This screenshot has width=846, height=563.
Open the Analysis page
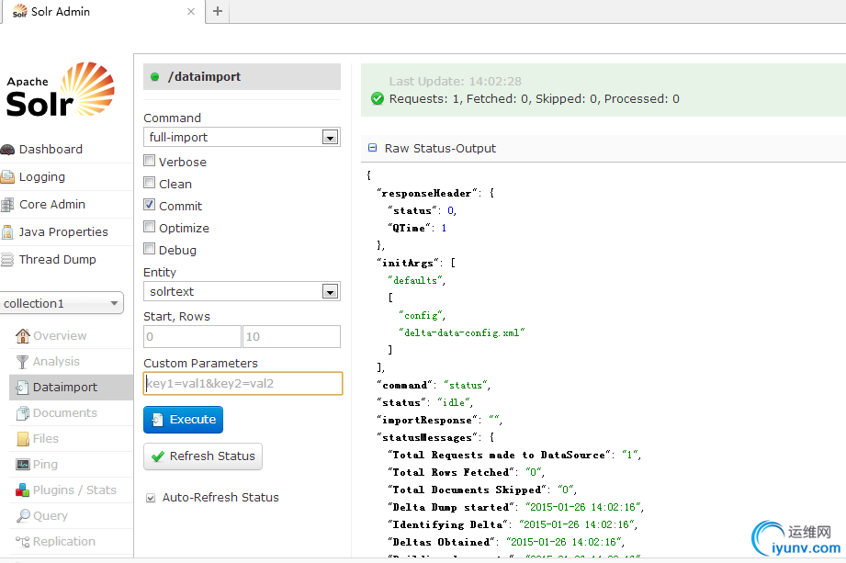[56, 361]
